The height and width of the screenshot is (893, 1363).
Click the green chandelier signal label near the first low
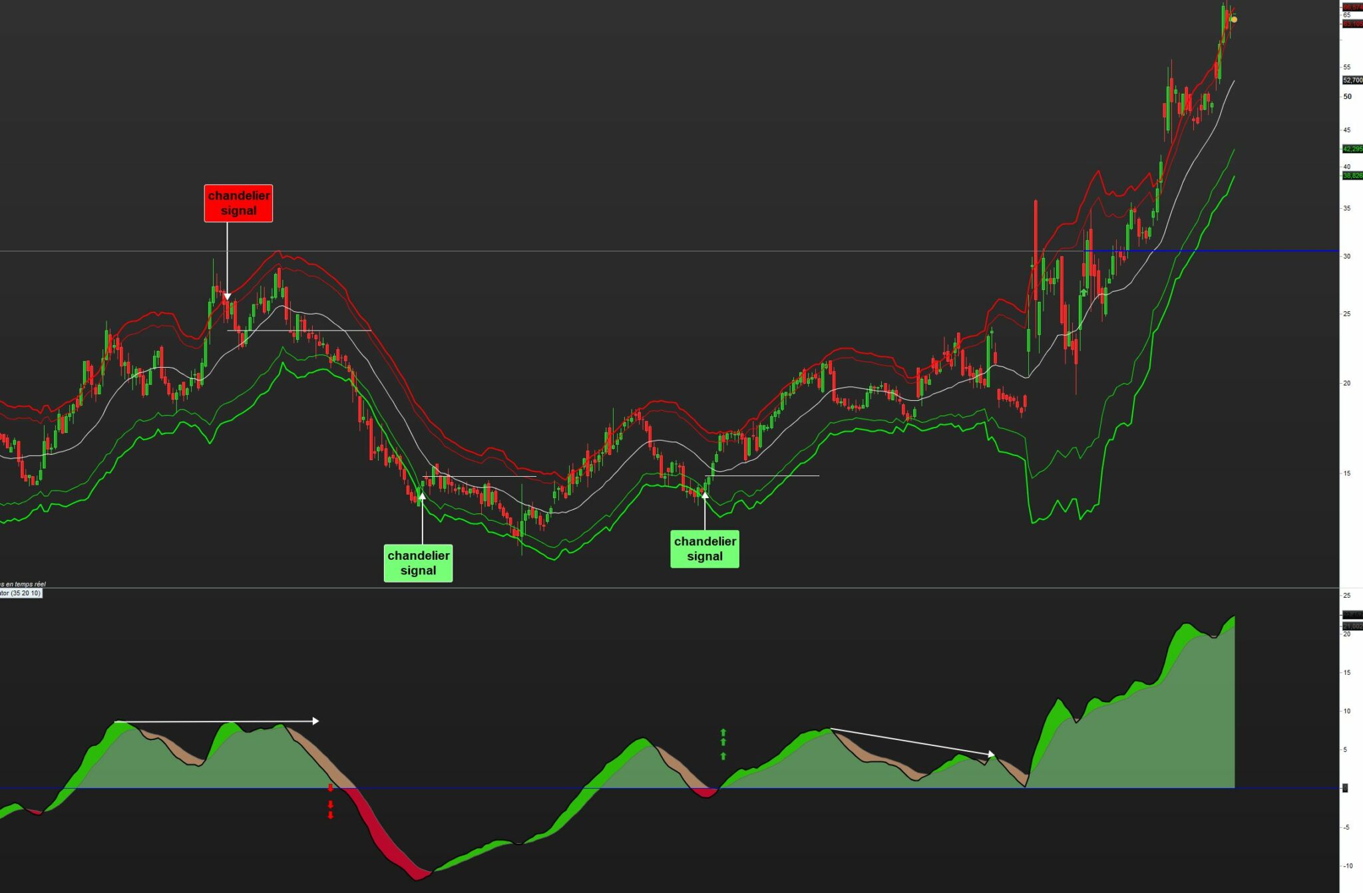coord(418,563)
